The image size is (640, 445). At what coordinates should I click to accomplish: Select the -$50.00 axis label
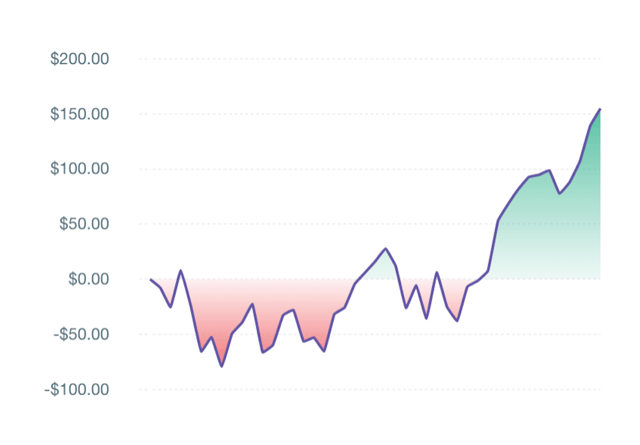click(81, 334)
